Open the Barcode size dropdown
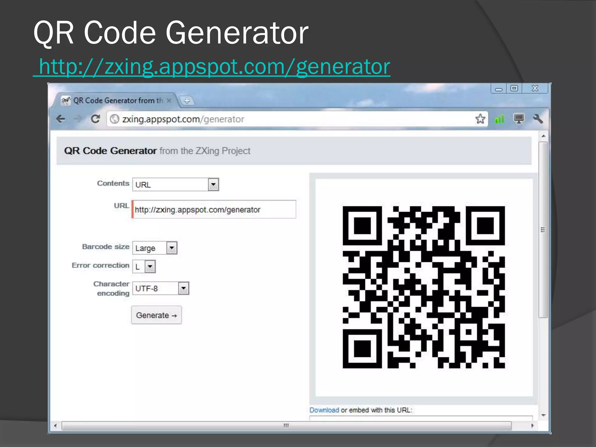 tap(155, 248)
